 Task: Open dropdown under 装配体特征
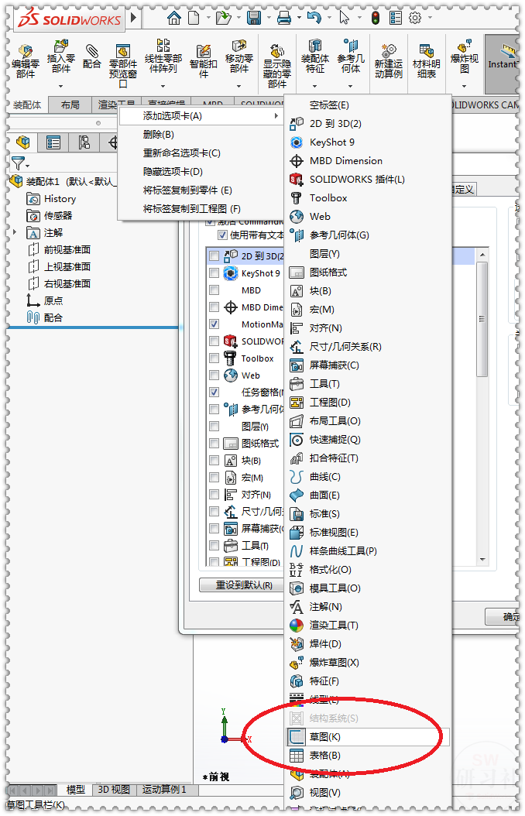point(315,86)
